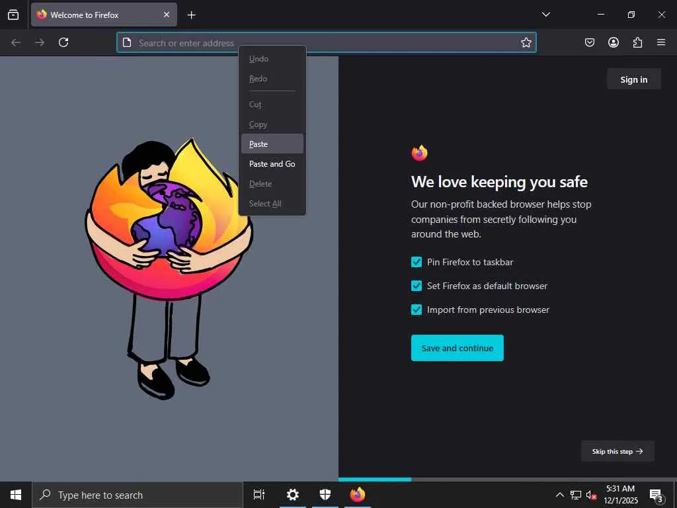This screenshot has height=508, width=677.
Task: Restore down the Firefox window
Action: coord(631,15)
